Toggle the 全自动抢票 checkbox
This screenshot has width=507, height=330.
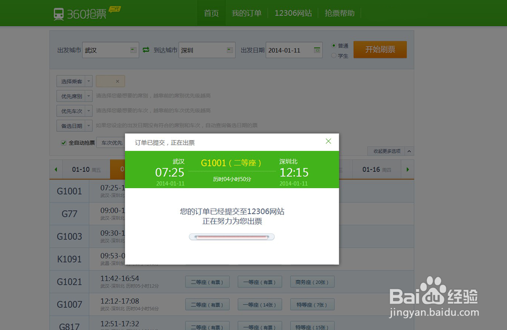64,143
